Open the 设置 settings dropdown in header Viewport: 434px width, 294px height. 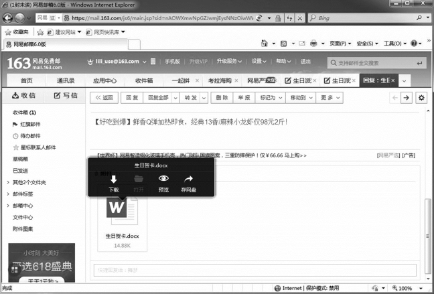click(x=259, y=61)
